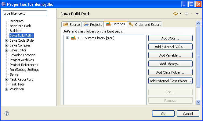The width and height of the screenshot is (203, 121).
Task: Select Server in the tree
Action: (15, 74)
